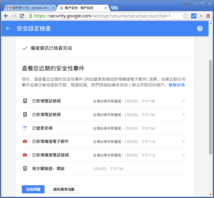This screenshot has width=214, height=198.
Task: Click phone icon beside 兩步驟驗證：開啟
Action: coord(25,168)
